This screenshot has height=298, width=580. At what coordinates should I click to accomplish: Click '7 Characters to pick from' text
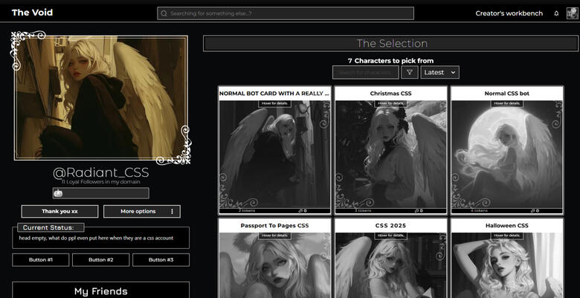point(390,61)
